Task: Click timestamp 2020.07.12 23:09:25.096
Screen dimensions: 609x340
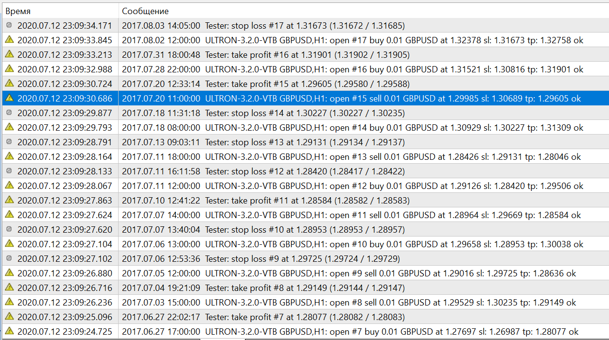Action: tap(65, 317)
